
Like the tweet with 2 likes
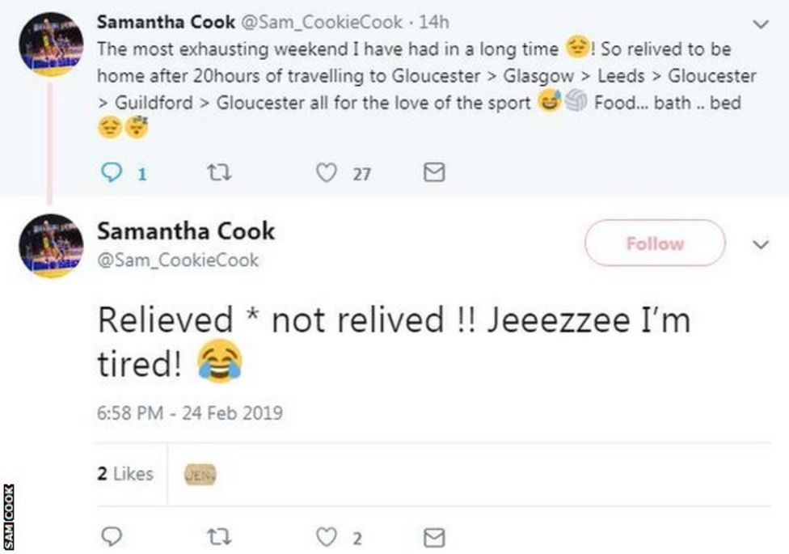click(x=327, y=537)
